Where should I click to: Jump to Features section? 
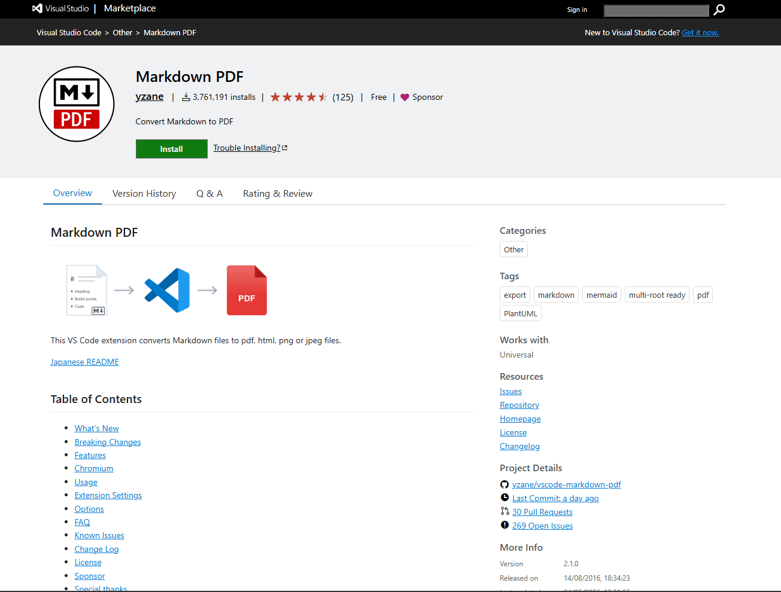pos(90,455)
